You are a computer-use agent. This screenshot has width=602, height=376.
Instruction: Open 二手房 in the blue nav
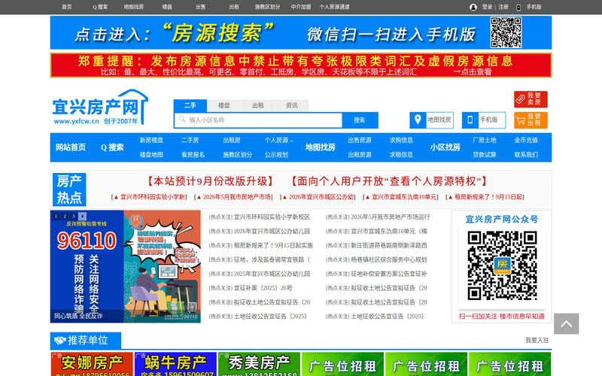190,141
